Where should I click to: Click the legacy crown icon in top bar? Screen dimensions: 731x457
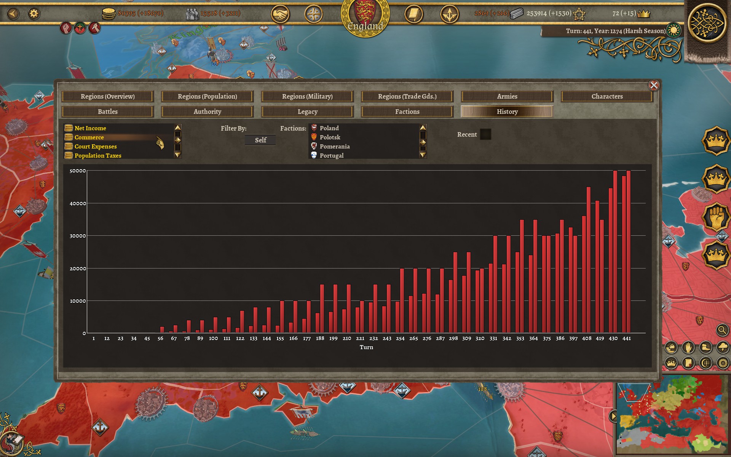643,14
